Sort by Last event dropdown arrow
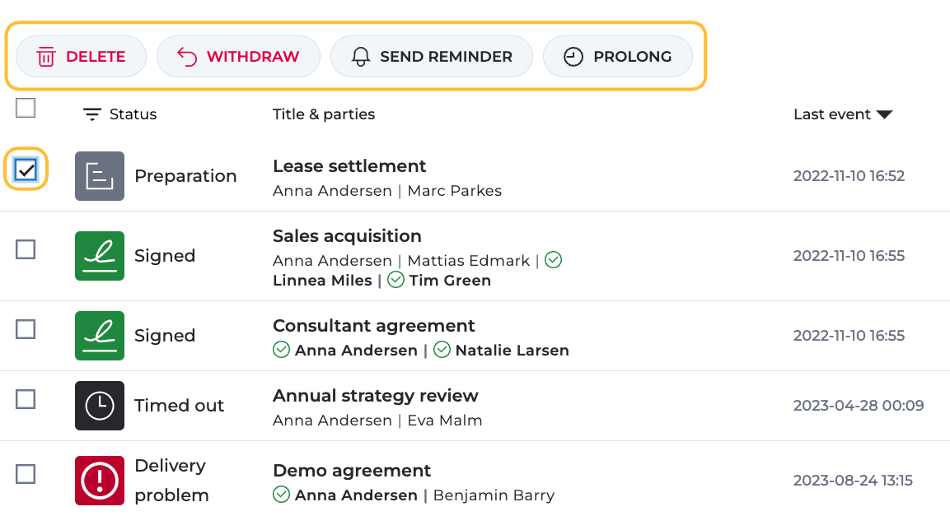The image size is (950, 516). coord(885,114)
